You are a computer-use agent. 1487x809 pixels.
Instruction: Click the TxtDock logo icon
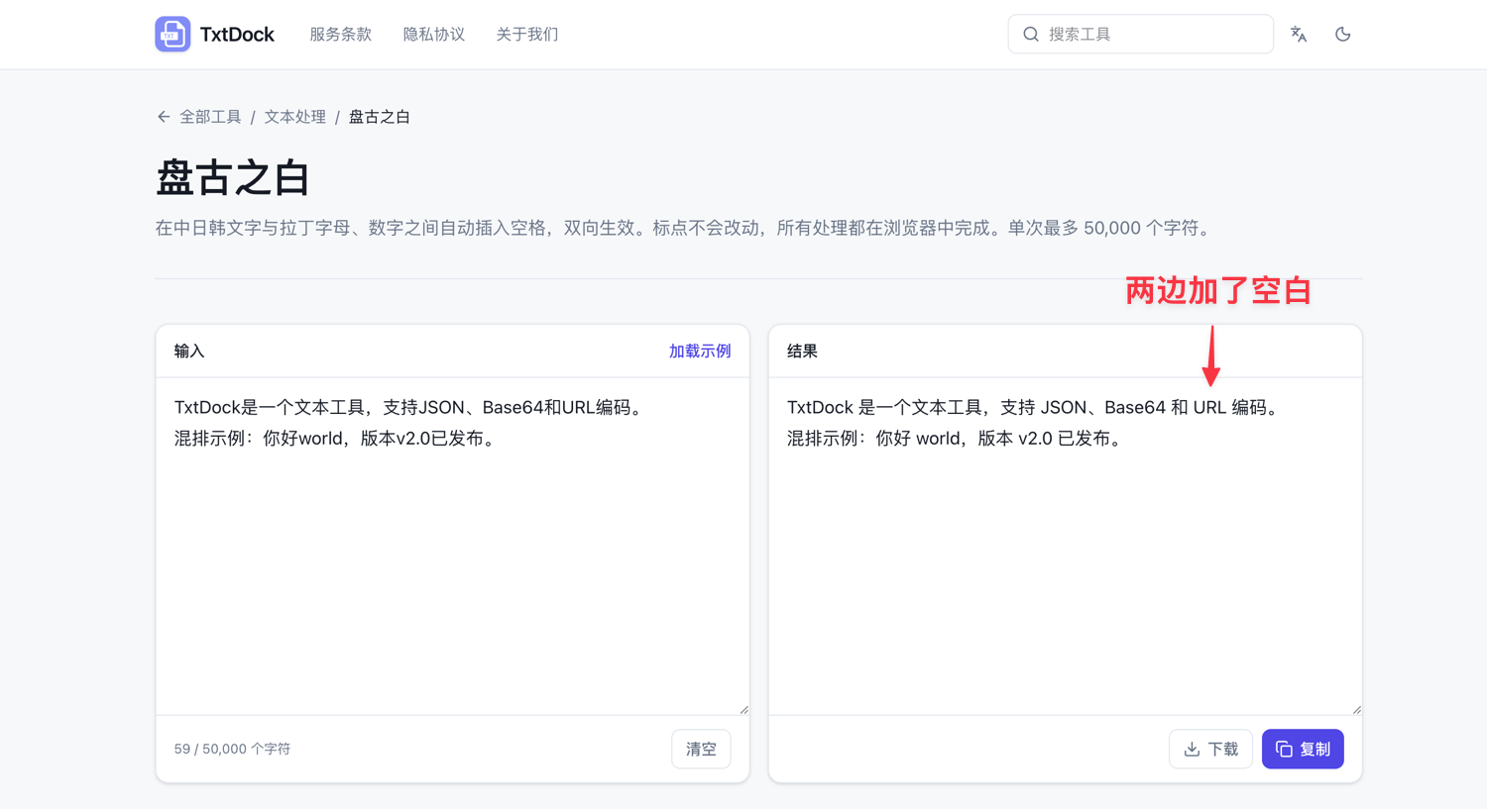[x=172, y=35]
